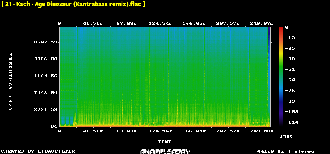This screenshot has width=330, height=154.
Task: Click the 'CREATED BY LIBAVFILTER' text
Action: coord(38,151)
